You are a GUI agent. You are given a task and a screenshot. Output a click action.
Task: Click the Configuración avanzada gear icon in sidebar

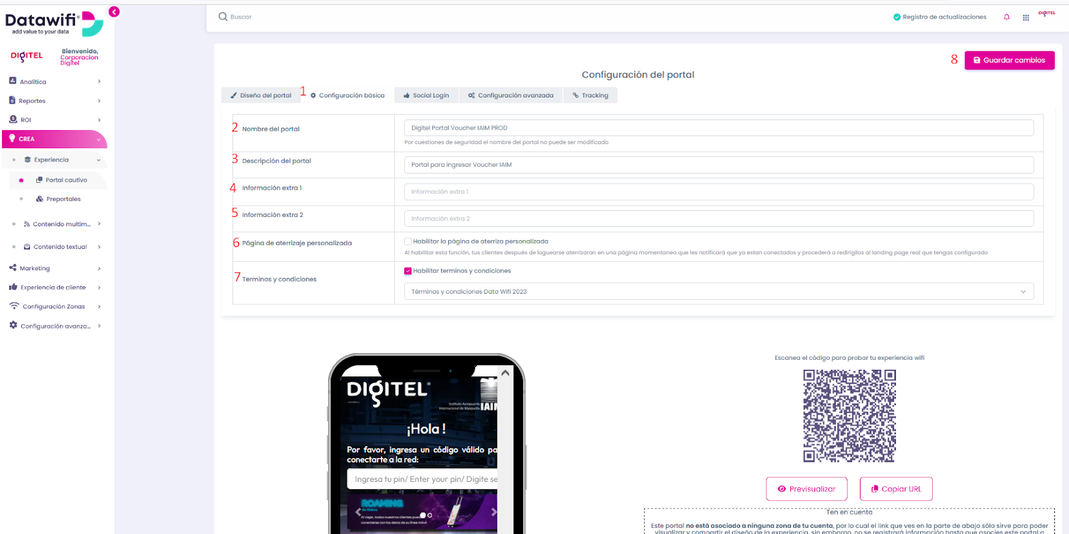point(13,325)
